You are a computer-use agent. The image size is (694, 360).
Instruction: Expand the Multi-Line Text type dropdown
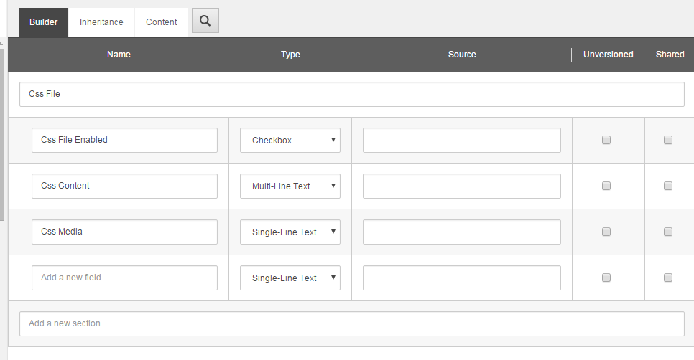tap(290, 186)
